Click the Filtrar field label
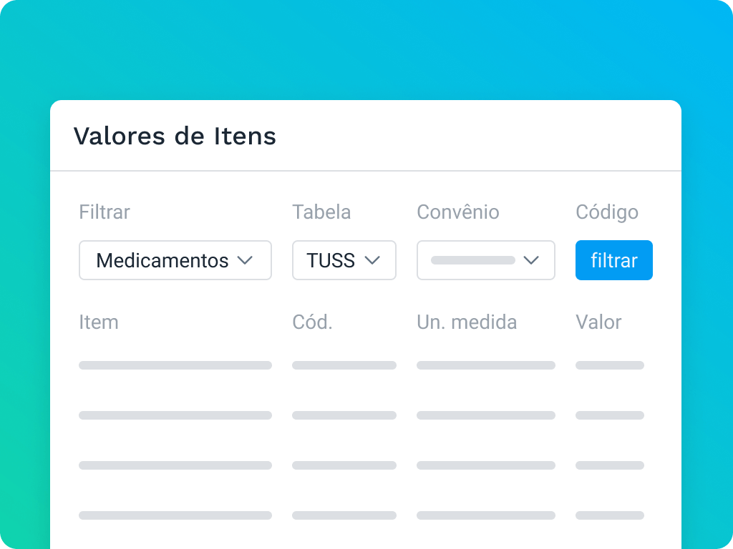 pos(104,212)
